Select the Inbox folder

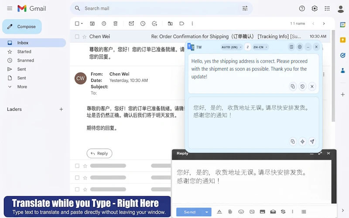click(33, 43)
